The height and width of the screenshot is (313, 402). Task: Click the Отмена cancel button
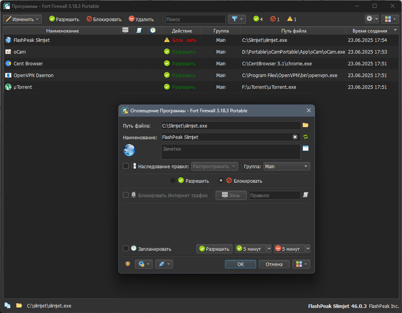coord(274,264)
